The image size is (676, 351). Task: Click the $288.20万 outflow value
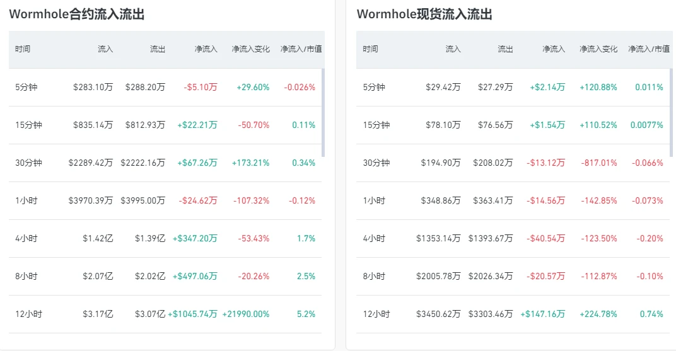click(x=145, y=88)
